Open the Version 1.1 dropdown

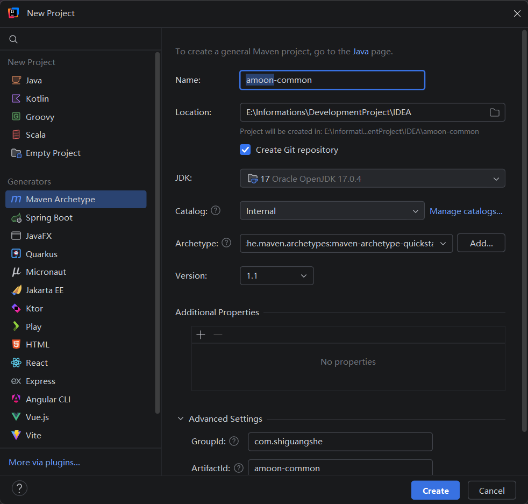276,275
